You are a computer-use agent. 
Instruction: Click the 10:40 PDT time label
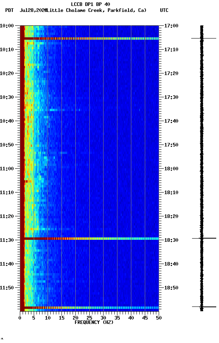[x=7, y=121]
